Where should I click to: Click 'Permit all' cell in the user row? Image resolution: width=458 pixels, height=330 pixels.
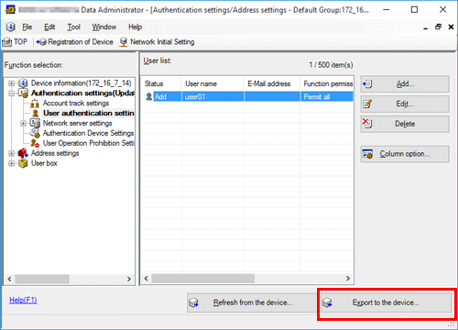pos(327,97)
